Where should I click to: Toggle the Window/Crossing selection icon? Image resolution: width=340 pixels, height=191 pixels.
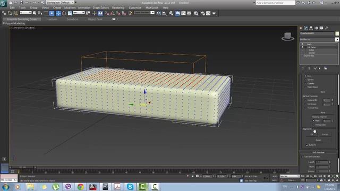coord(52,13)
